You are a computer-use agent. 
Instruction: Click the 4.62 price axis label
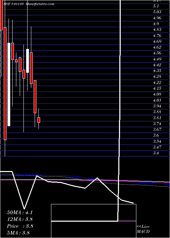(157, 47)
